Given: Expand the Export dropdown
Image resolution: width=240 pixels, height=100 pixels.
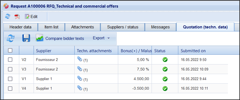Looking at the screenshot, I should click(101, 38).
